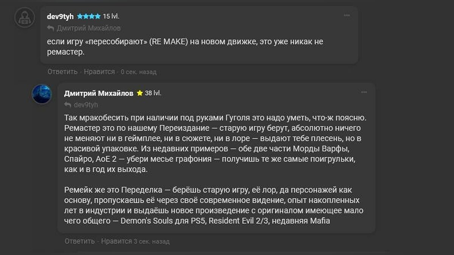
Task: Click the '38 lvl.' level badge
Action: (x=153, y=93)
